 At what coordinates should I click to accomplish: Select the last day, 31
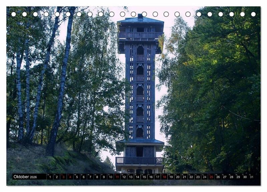click(251, 177)
